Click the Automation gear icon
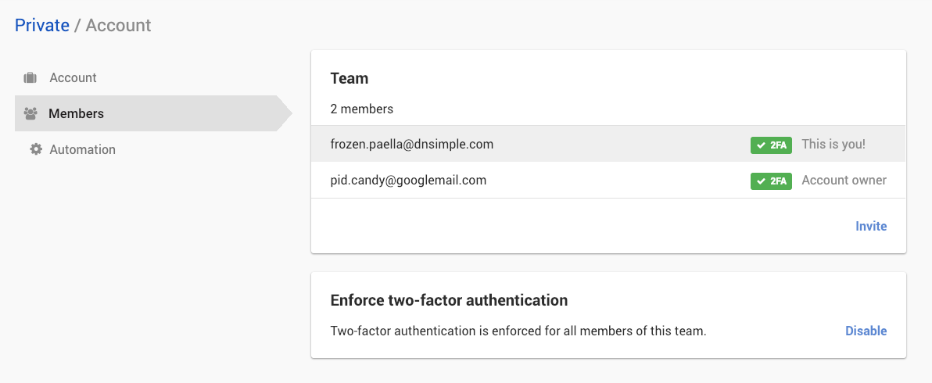932x383 pixels. (x=36, y=149)
